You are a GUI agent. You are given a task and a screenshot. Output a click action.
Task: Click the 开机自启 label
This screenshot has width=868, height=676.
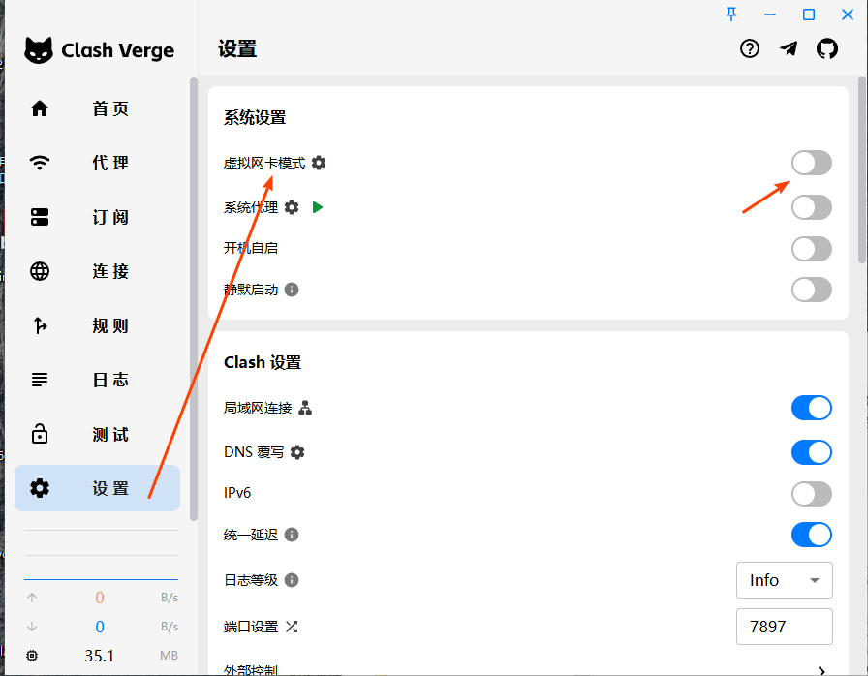251,248
